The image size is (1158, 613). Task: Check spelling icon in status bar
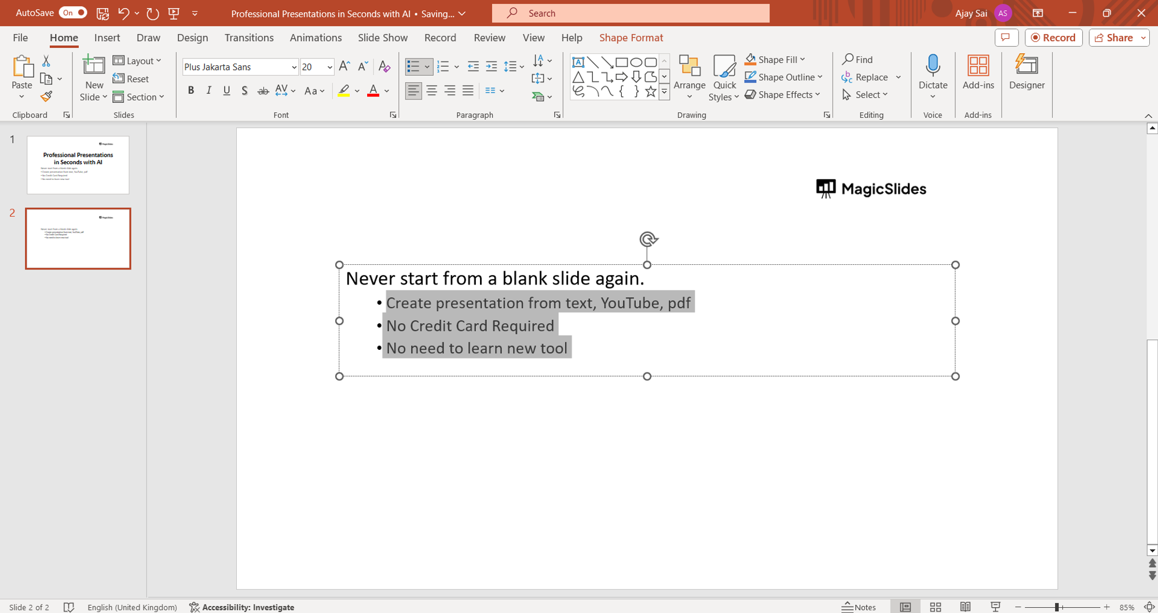pyautogui.click(x=69, y=607)
